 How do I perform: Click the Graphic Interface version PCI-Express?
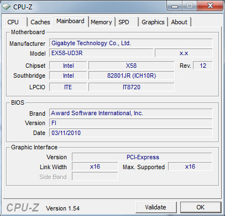[142, 157]
